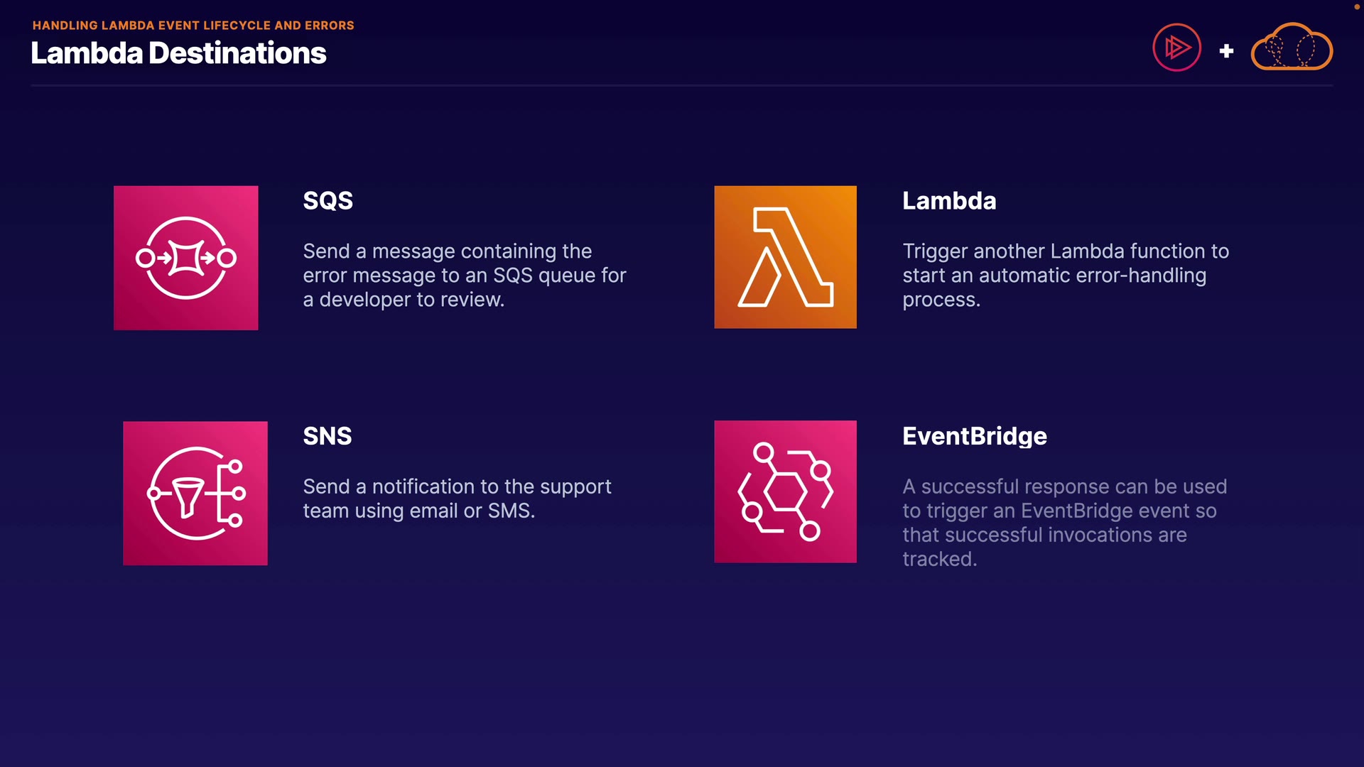Click the orange Lambda function icon
1364x767 pixels.
pos(785,257)
